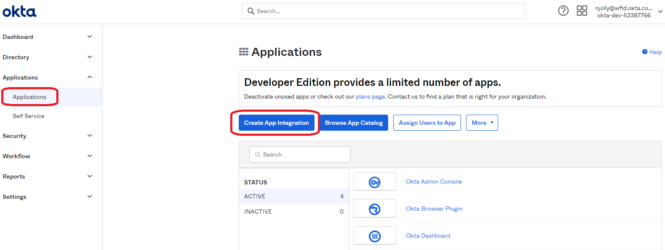Click the magnifier icon in top search bar
The width and height of the screenshot is (665, 250).
(251, 11)
